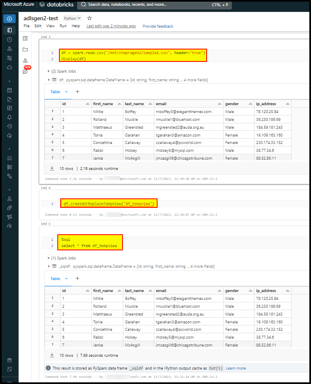Click the databricks logo
The image size is (311, 384).
57,5
